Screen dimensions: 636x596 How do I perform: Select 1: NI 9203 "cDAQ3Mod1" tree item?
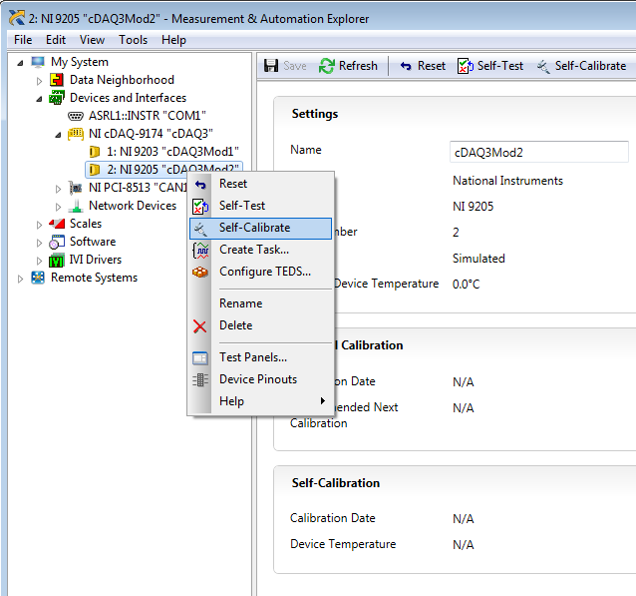point(172,152)
